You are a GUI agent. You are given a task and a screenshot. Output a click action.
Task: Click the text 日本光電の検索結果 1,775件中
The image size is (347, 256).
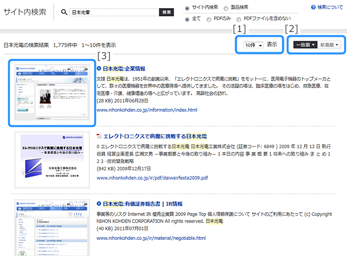[x=41, y=45]
